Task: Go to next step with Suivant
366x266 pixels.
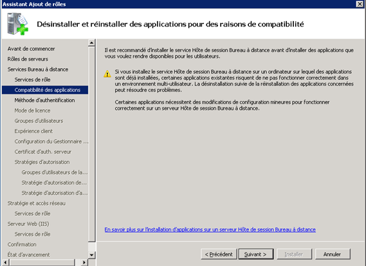Action: click(x=256, y=254)
